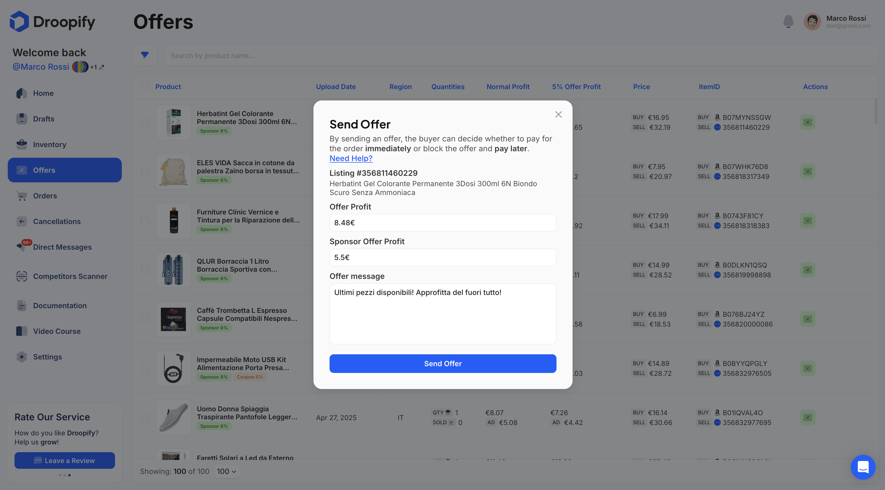
Task: Tick checkbox for Impermeabile Moto USB row
Action: [145, 368]
